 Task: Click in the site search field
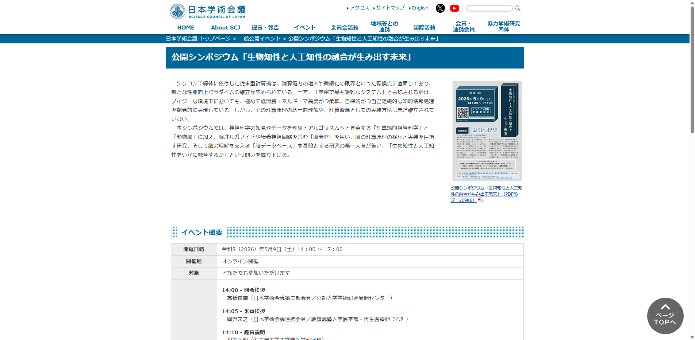(x=489, y=8)
